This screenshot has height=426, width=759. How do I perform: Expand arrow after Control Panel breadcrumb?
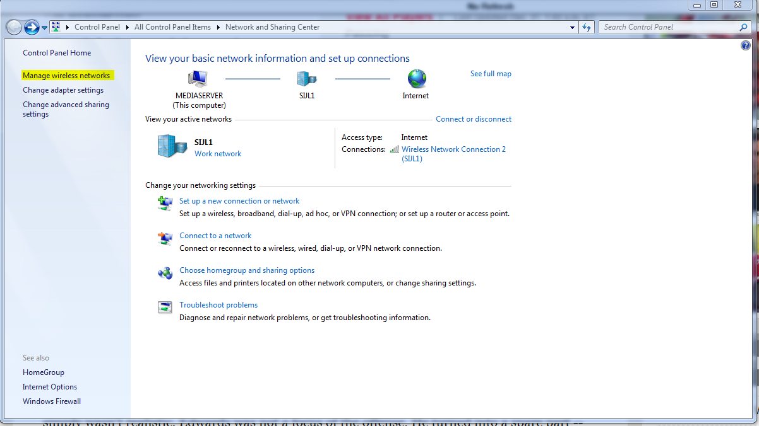tap(128, 27)
